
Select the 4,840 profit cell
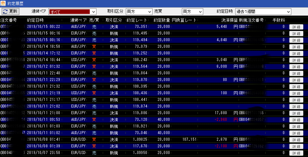222,40
